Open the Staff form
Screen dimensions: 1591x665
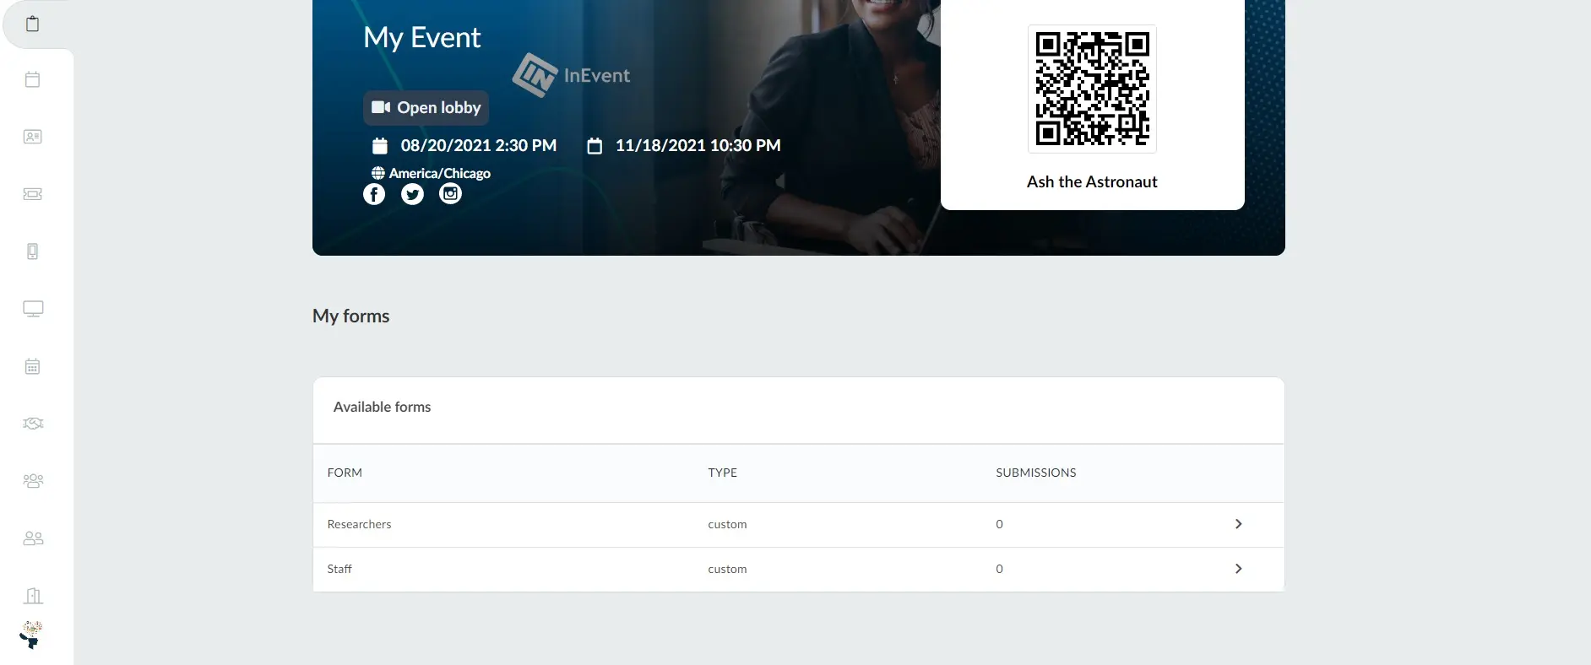(x=339, y=569)
